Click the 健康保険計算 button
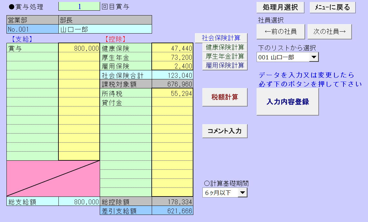Image resolution: width=368 pixels, height=222 pixels. pos(225,47)
